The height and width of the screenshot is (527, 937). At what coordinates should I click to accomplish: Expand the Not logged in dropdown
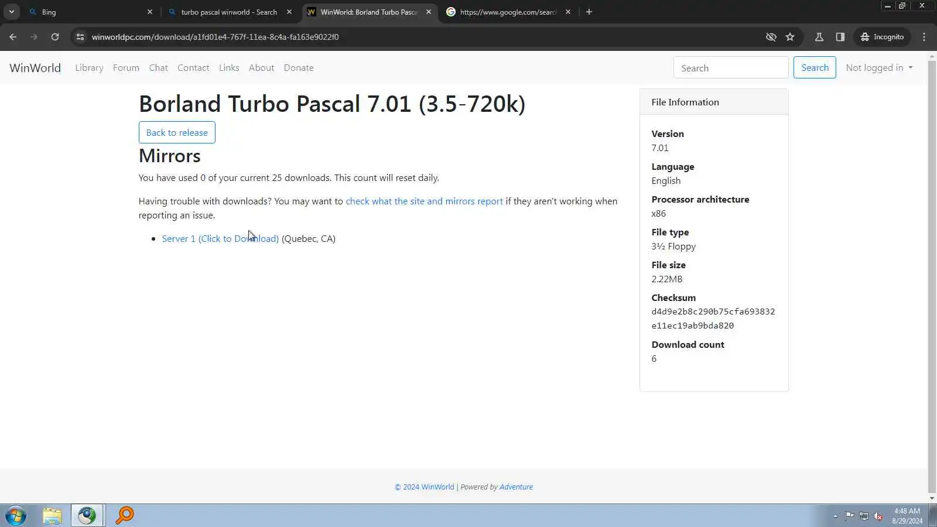coord(879,68)
